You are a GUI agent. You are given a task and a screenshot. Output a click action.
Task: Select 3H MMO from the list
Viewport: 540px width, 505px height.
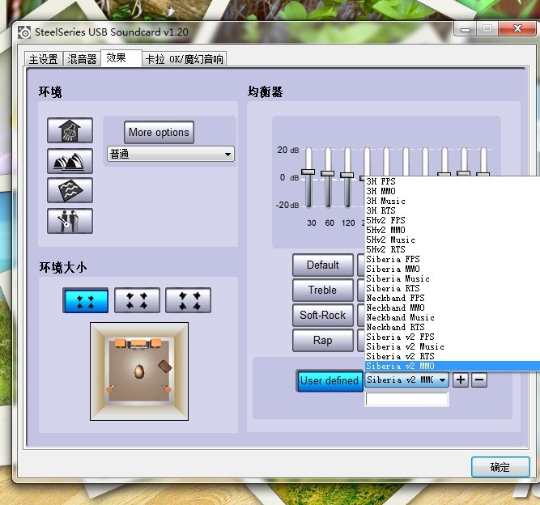coord(453,191)
